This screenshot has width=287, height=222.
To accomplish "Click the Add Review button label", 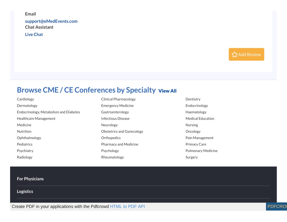I will (249, 54).
